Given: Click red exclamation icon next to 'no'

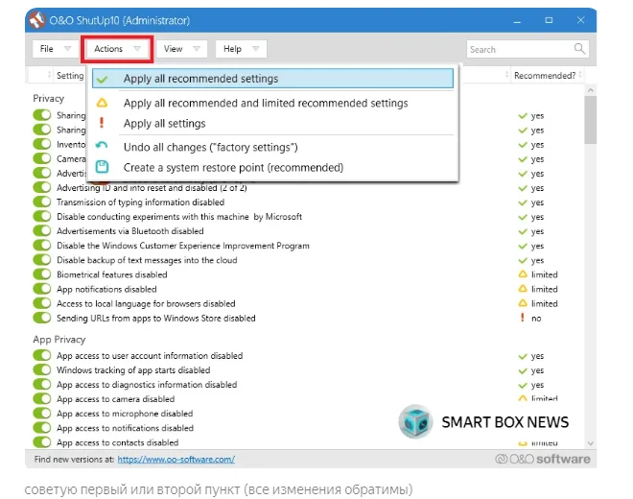Looking at the screenshot, I should (x=523, y=318).
